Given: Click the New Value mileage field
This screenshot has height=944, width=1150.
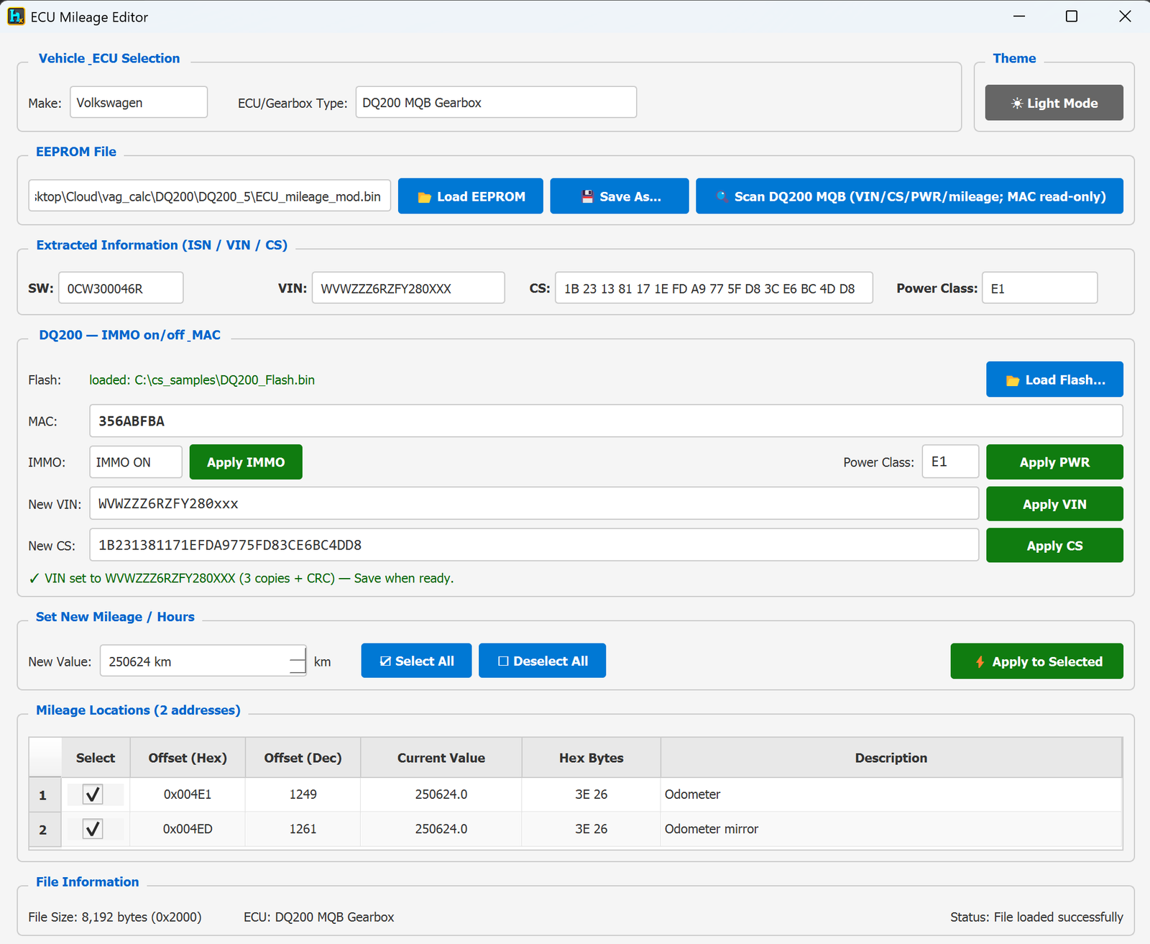Looking at the screenshot, I should coord(203,661).
